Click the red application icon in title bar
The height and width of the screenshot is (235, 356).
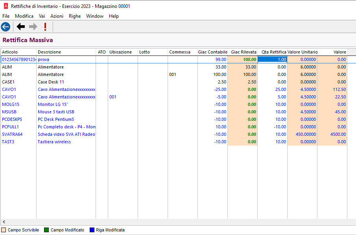(6, 6)
